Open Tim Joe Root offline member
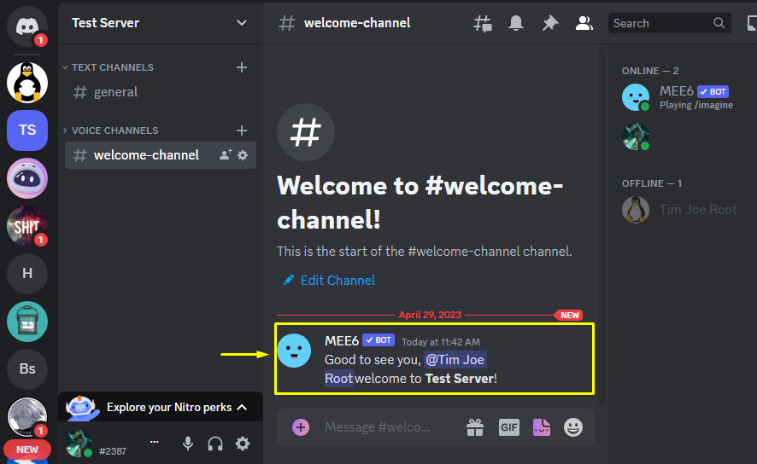Viewport: 757px width, 464px height. [680, 210]
